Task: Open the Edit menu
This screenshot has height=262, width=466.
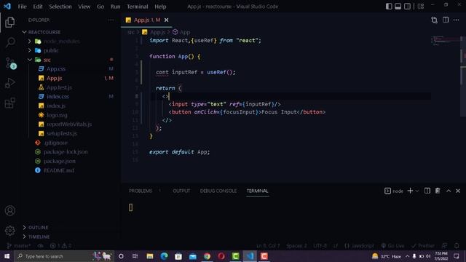Action: point(38,7)
